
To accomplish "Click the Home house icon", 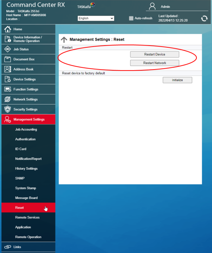I will (x=7, y=29).
